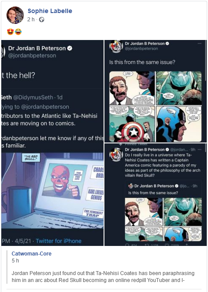
Task: Open Sophie Labelle's profile picture
Action: coord(15,15)
